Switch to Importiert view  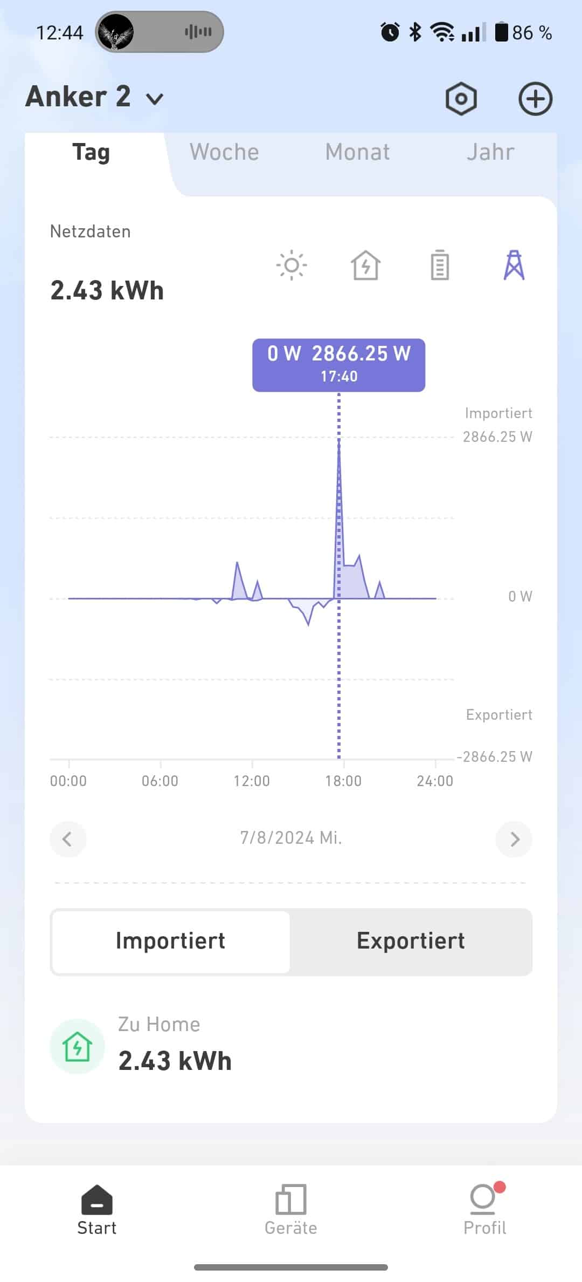click(x=171, y=942)
